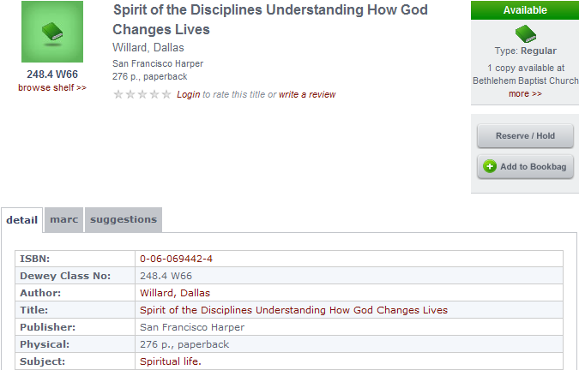Switch to the marc tab
Screen dimensions: 579x370
click(x=64, y=220)
